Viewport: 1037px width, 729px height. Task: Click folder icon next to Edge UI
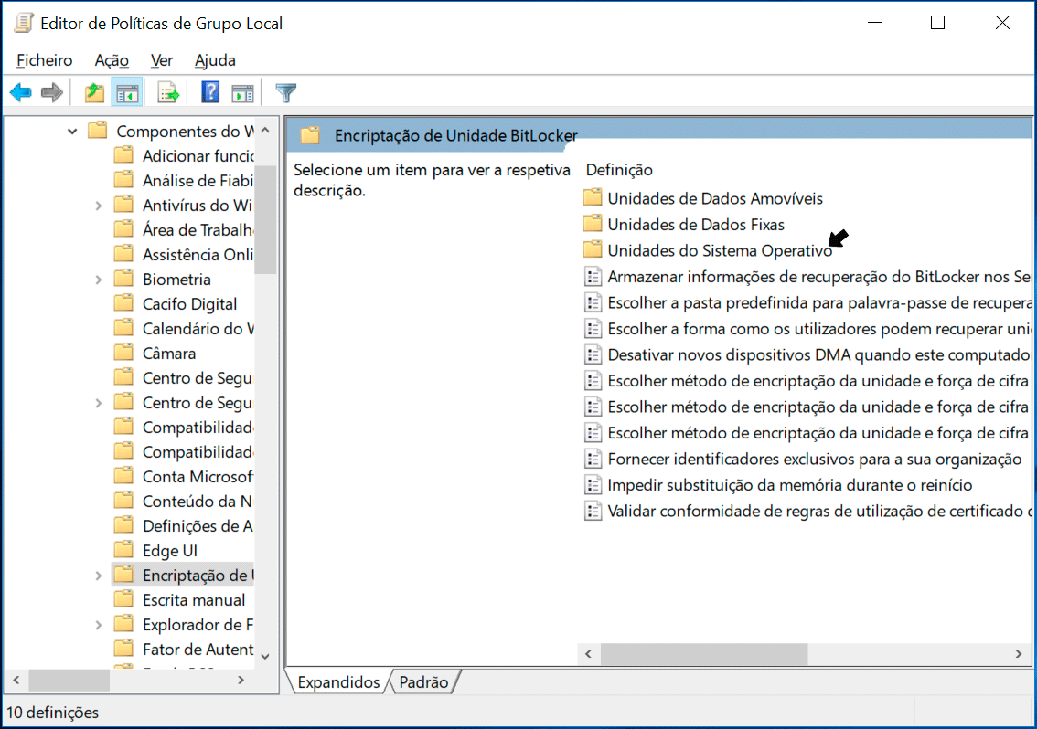click(x=123, y=550)
